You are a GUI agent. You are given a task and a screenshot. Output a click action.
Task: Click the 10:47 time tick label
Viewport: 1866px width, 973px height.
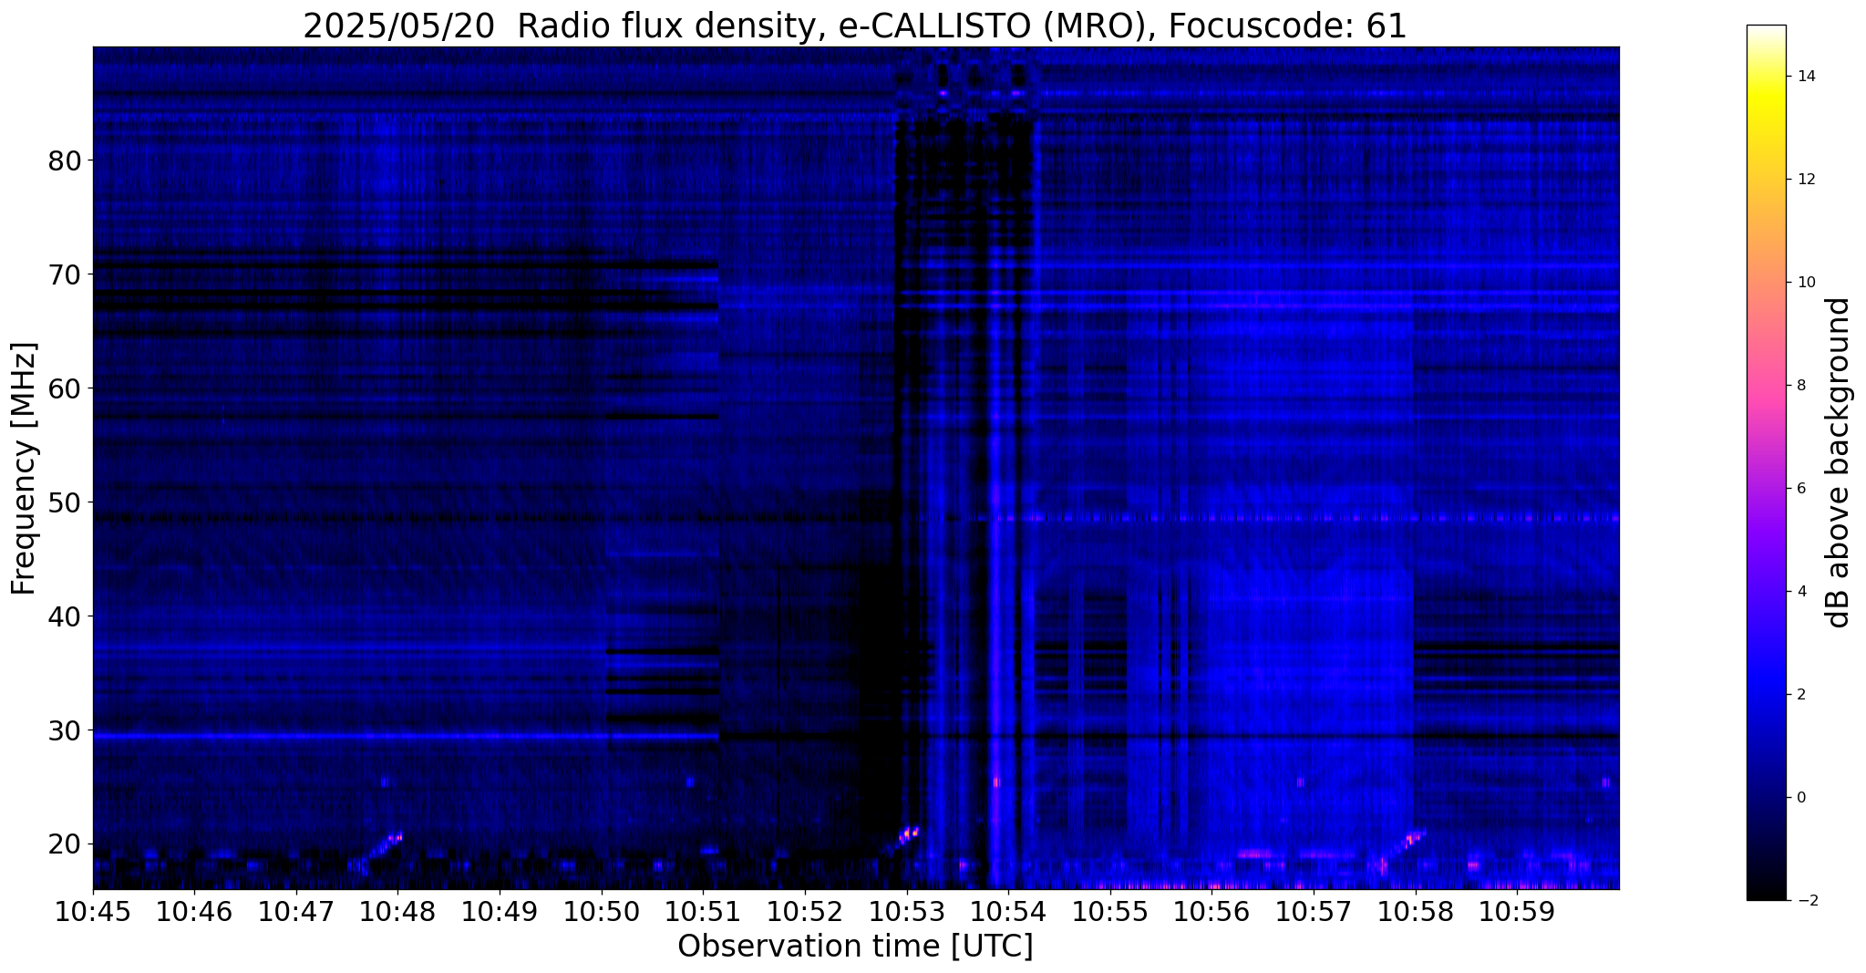click(x=296, y=912)
